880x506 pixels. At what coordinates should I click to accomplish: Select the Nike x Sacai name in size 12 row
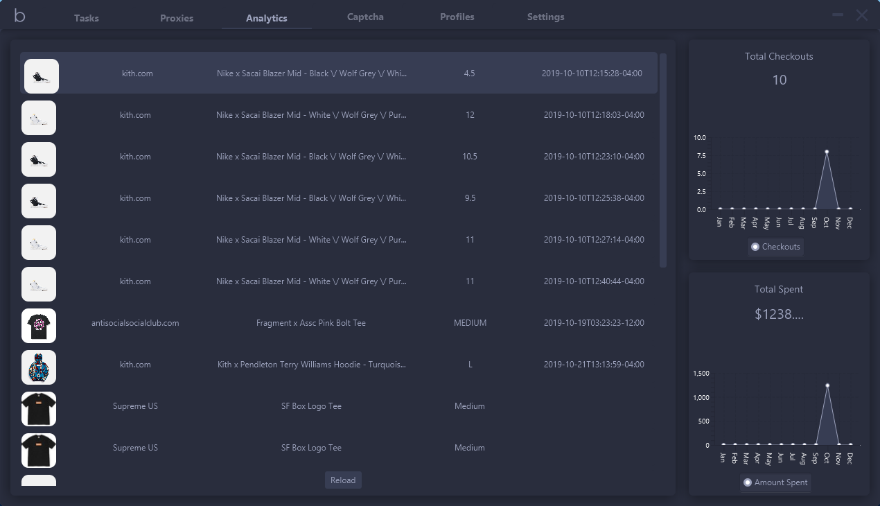pyautogui.click(x=311, y=115)
